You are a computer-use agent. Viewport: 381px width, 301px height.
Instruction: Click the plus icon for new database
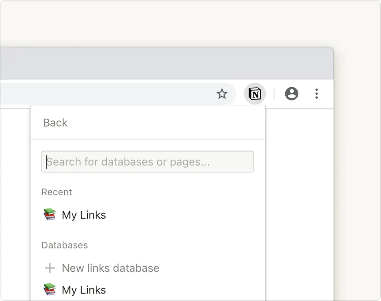pos(50,268)
